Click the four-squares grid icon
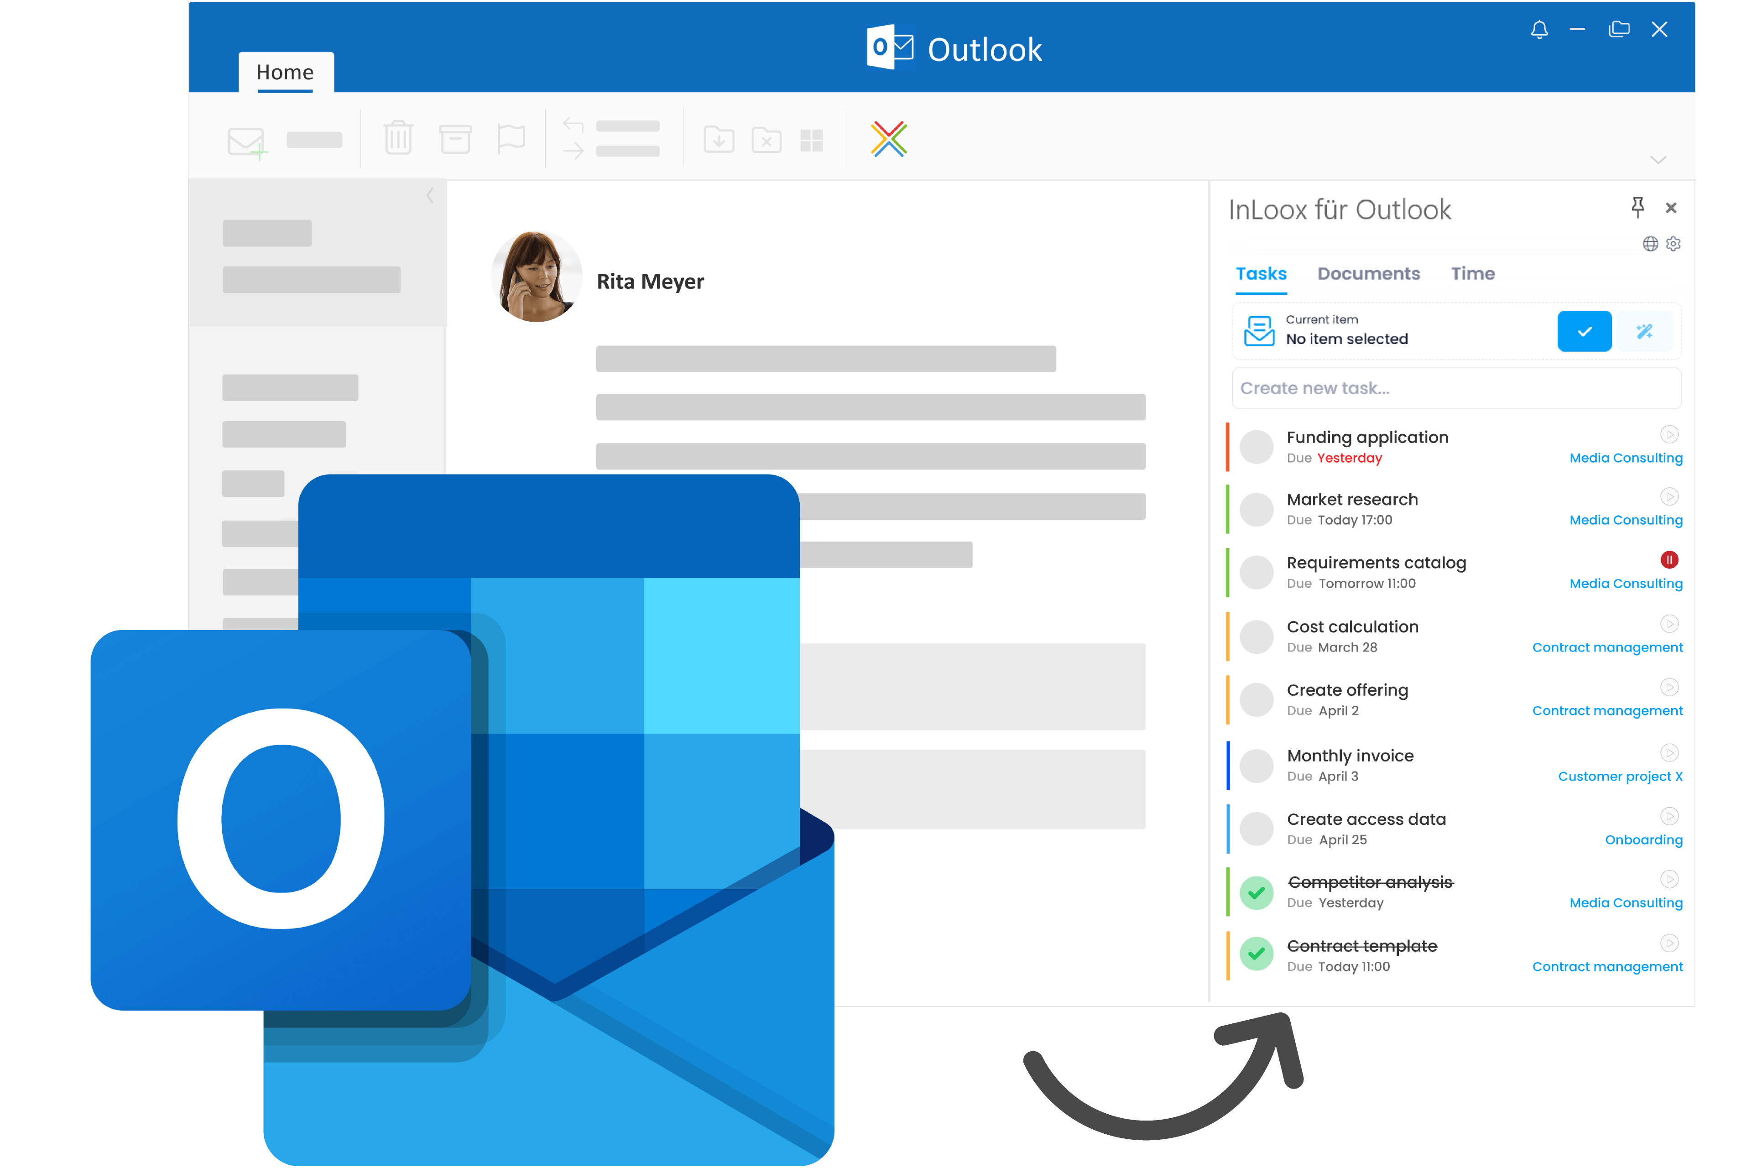 click(811, 140)
